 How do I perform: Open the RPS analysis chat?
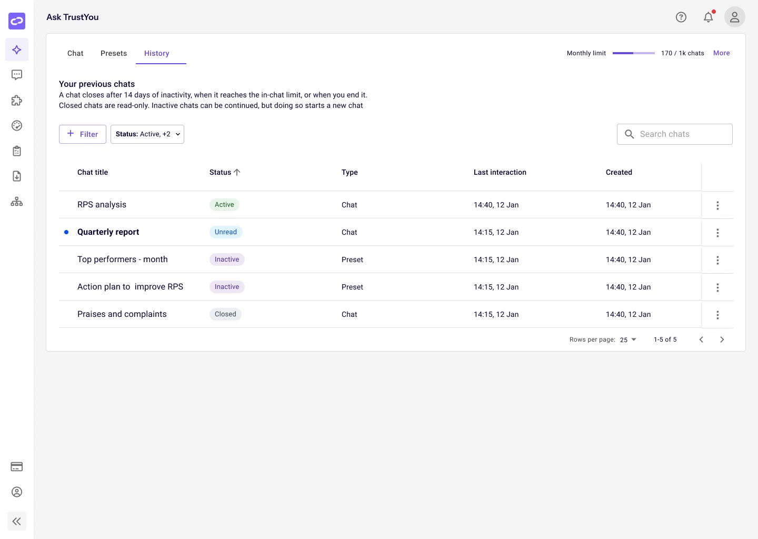click(102, 205)
